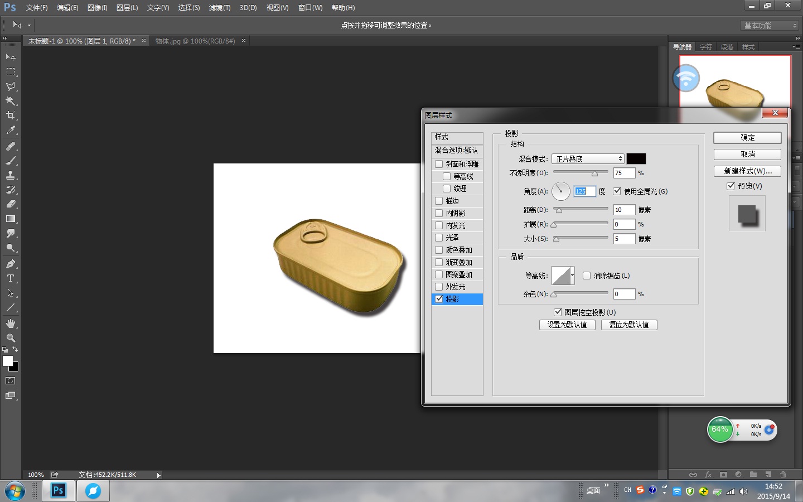This screenshot has width=803, height=502.
Task: Open the 等高线 contour picker arrow
Action: 572,276
